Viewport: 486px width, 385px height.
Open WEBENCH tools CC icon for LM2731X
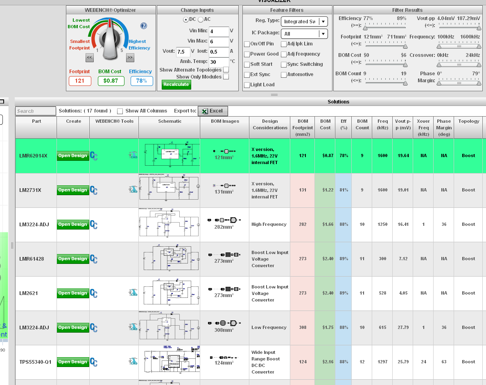94,190
